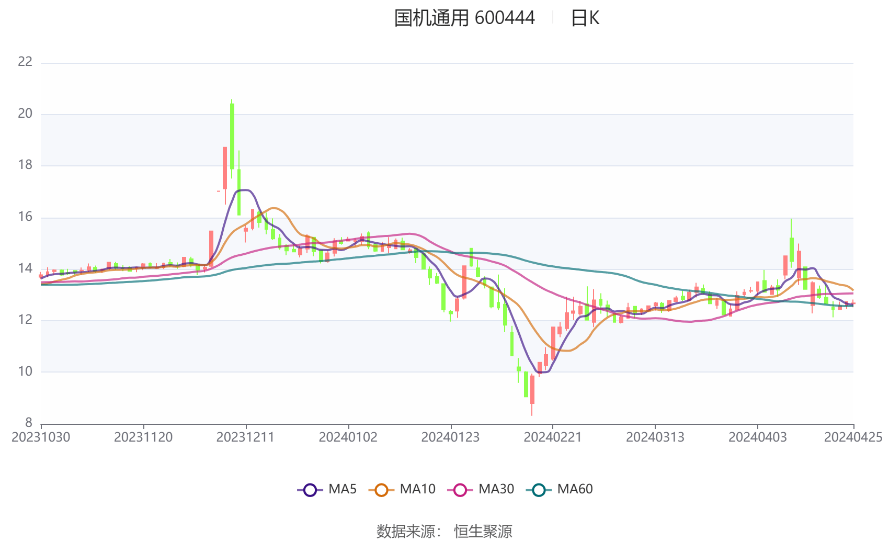Select the 20240221 date on the x-axis
This screenshot has width=889, height=541.
coord(553,437)
